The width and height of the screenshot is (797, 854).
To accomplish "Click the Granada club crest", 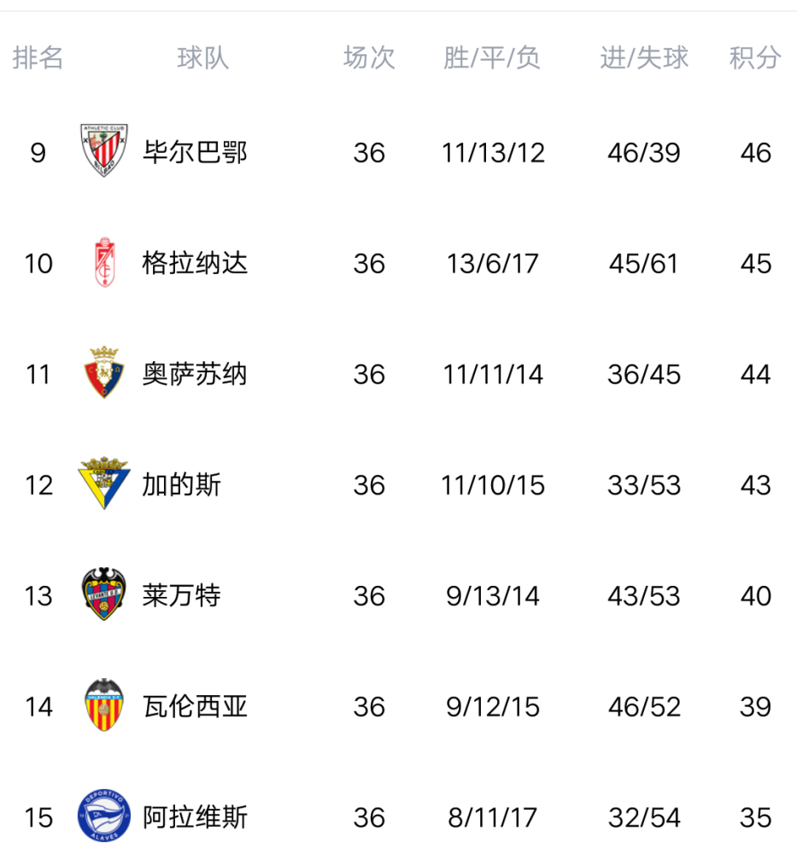I will (104, 262).
